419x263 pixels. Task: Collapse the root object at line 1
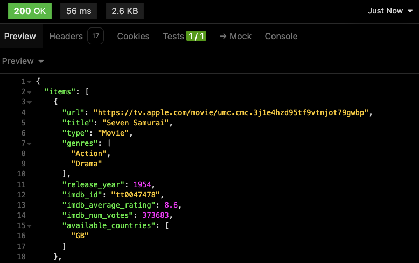click(29, 82)
